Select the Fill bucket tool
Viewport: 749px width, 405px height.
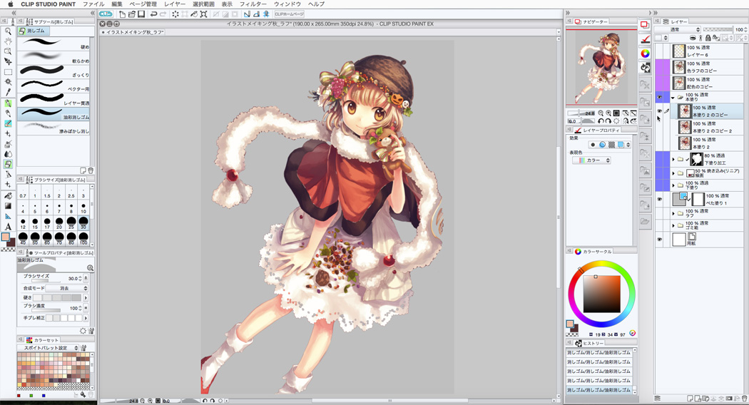point(8,196)
